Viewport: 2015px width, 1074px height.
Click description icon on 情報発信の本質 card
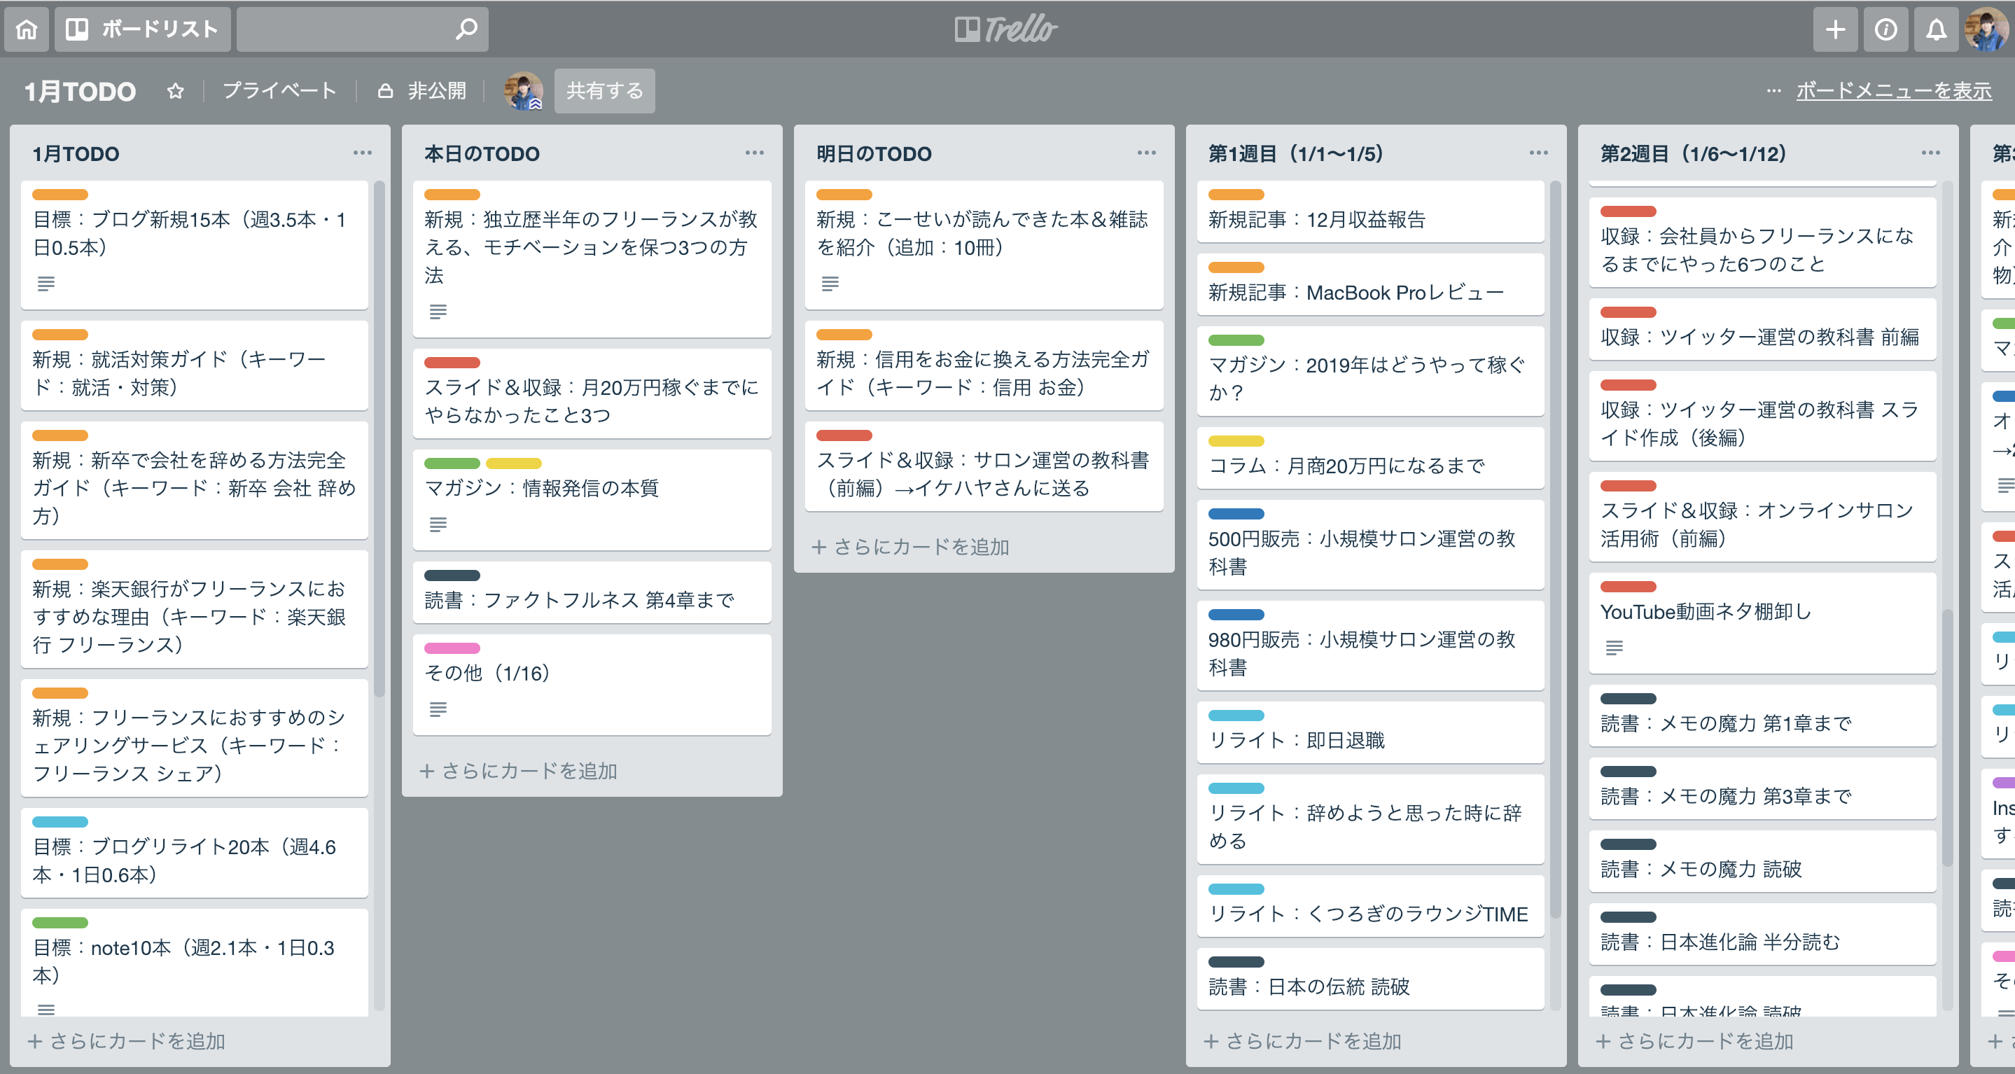coord(438,524)
